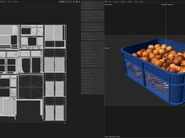This screenshot has width=185, height=138.
Task: Open the viewport Panel menu
Action: [x=141, y=2]
